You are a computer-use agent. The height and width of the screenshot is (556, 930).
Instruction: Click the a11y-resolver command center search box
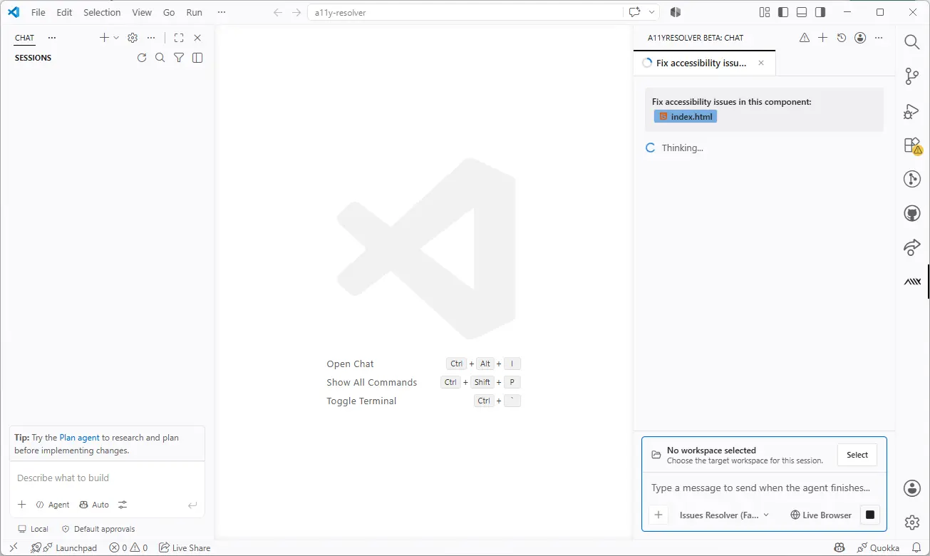465,12
